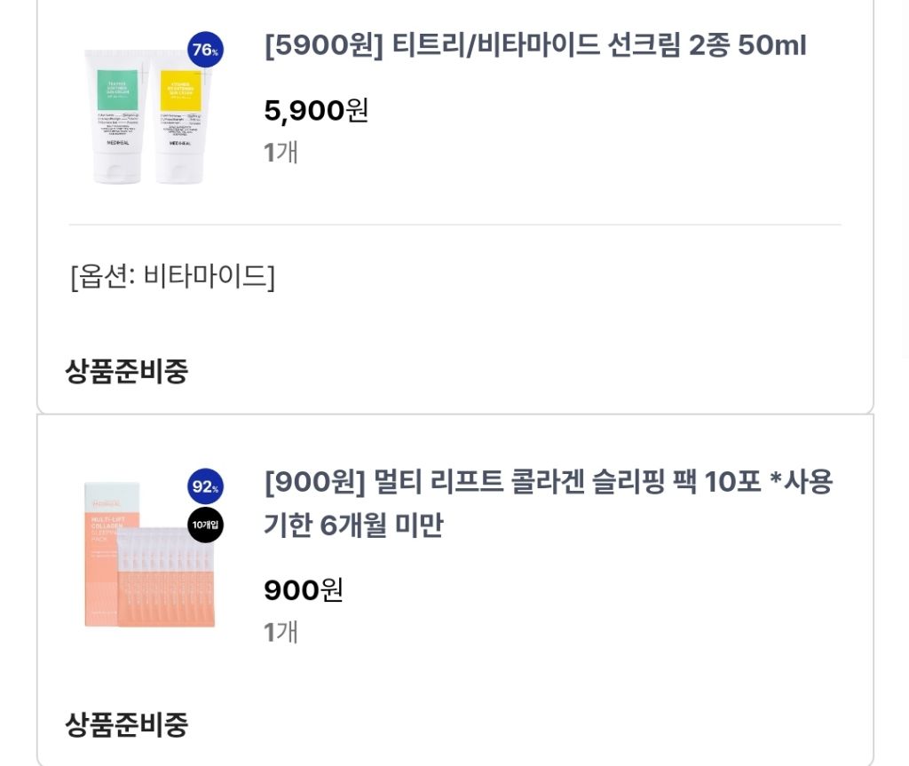This screenshot has height=766, width=909.
Task: Click the 900원 price under collagen pack
Action: point(303,590)
